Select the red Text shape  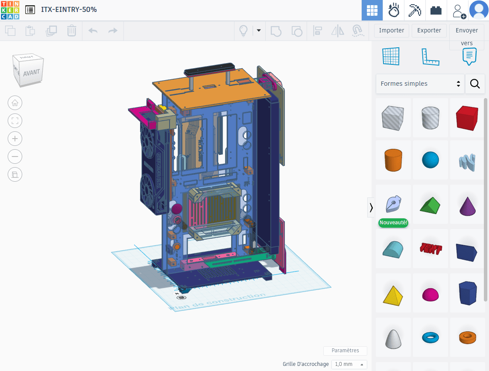430,249
